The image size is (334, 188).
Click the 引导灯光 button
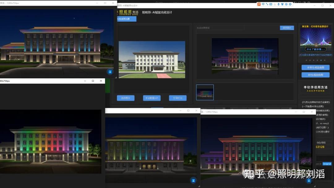point(178,98)
